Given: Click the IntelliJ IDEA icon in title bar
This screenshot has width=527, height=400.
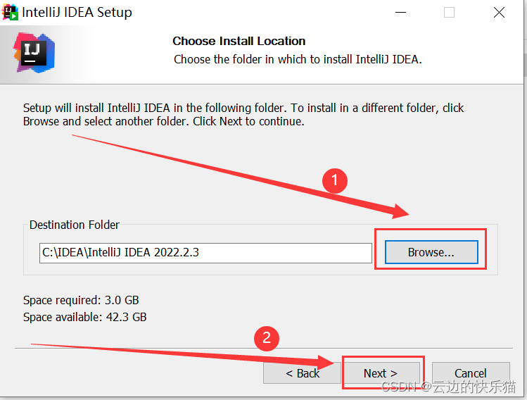Looking at the screenshot, I should [10, 12].
